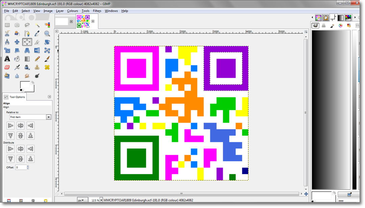
Task: Select the Move tool
Action: pyautogui.click(x=17, y=42)
